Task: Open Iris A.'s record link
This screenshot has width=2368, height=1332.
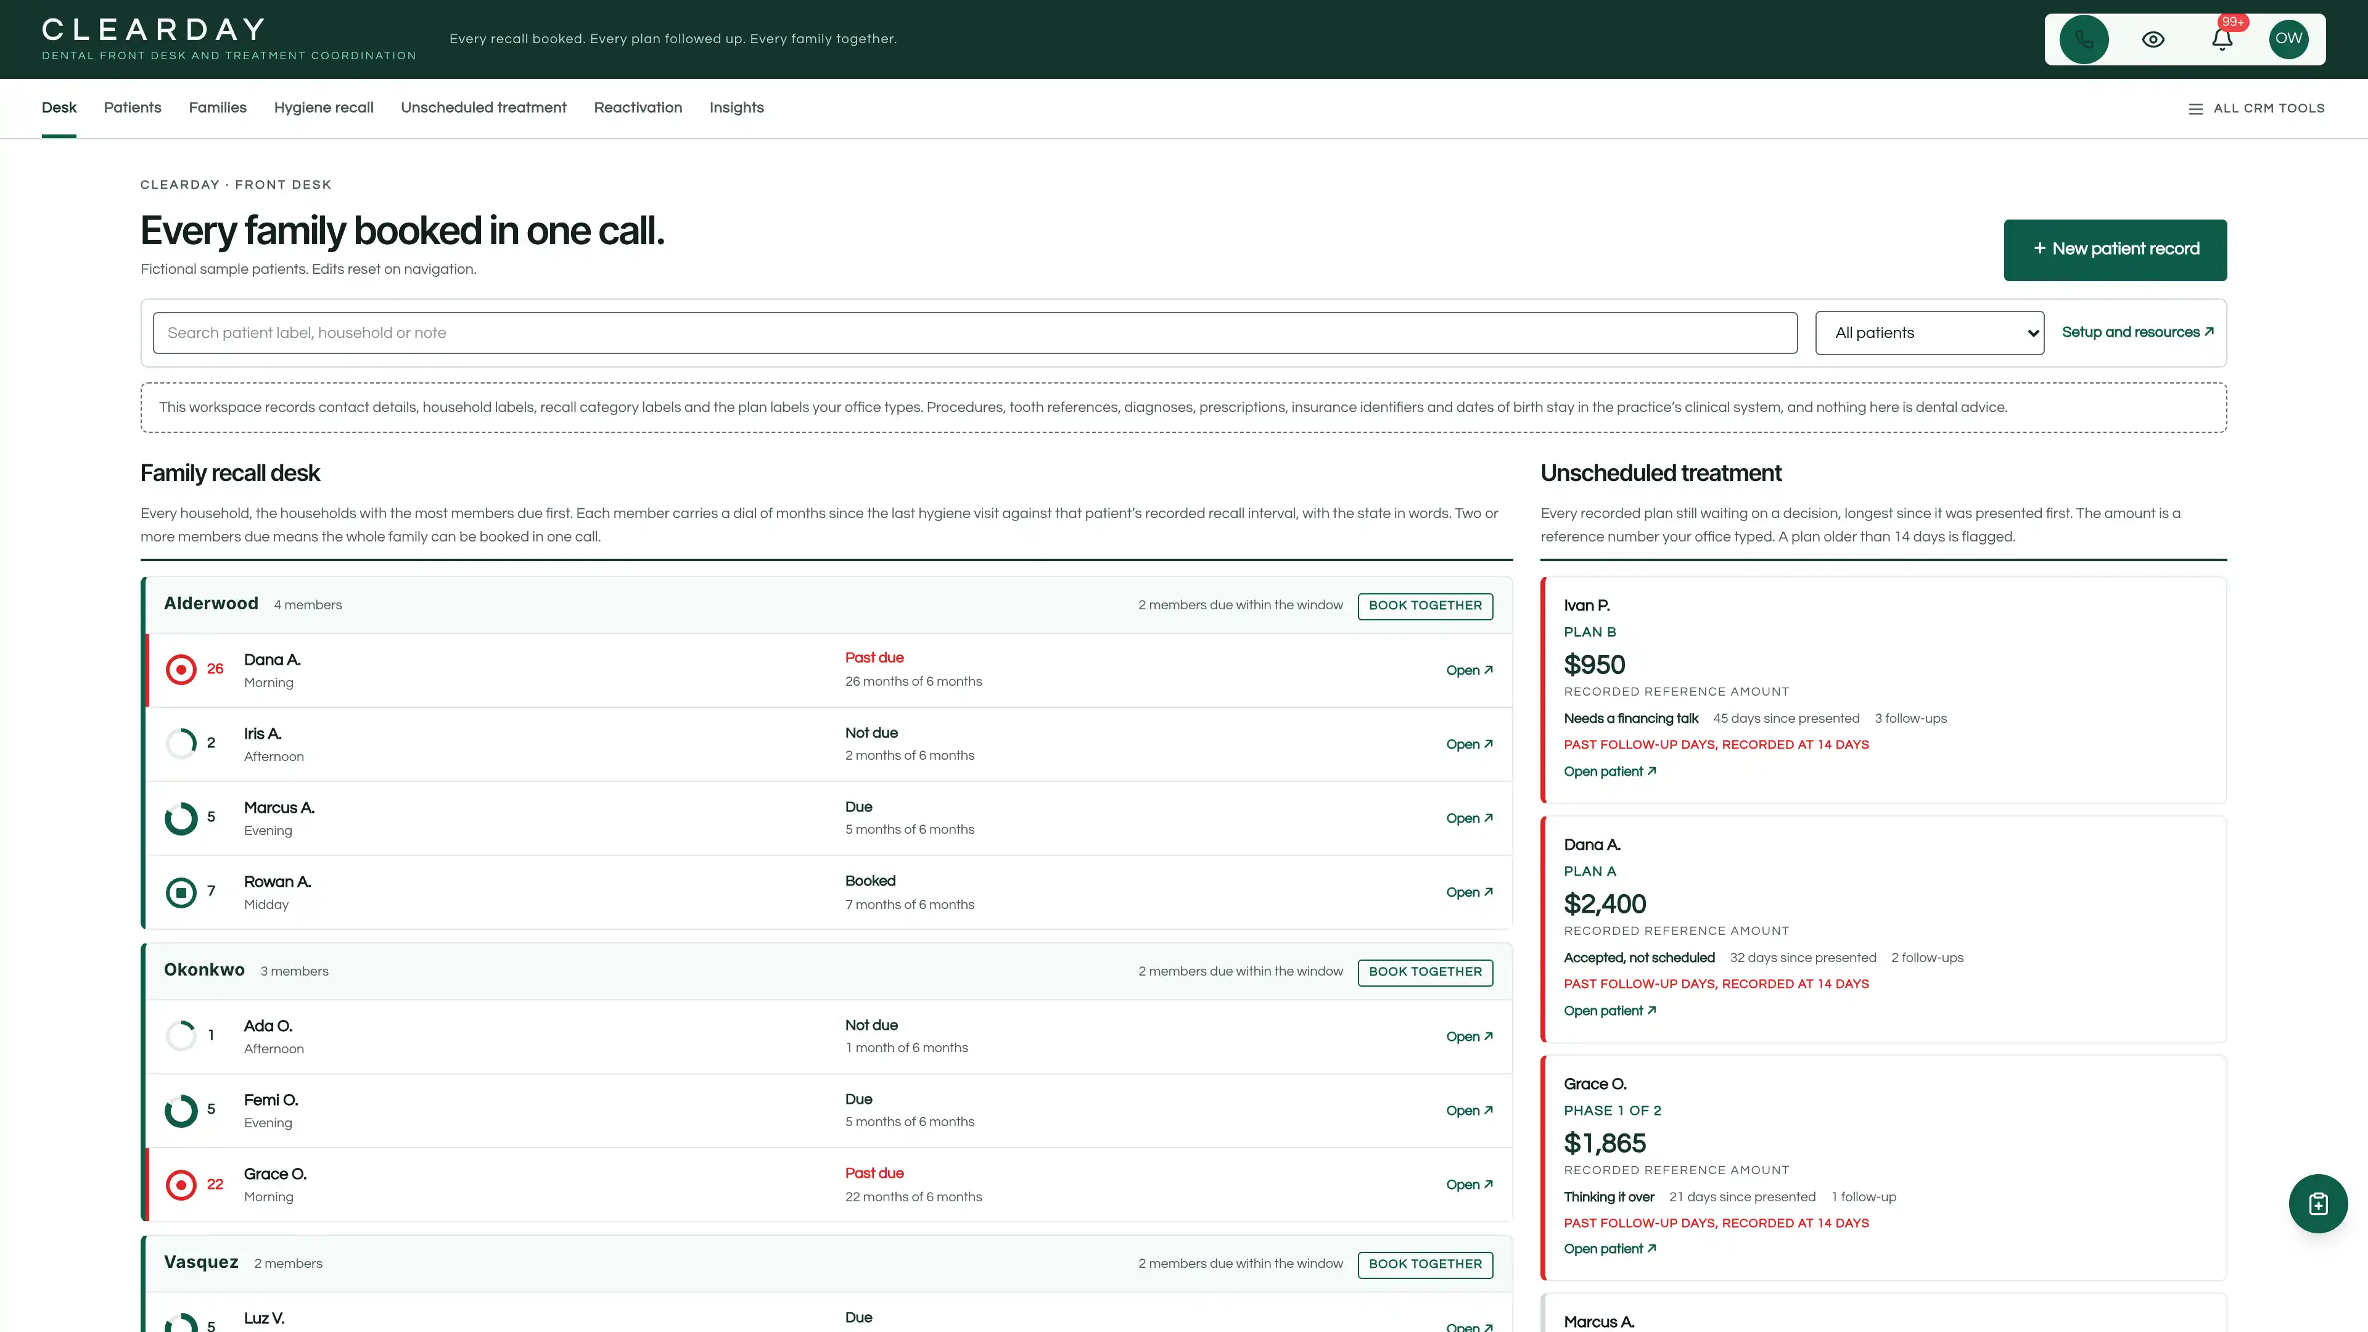Action: [1469, 744]
